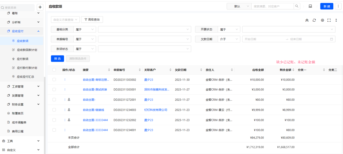343x154 pixels.
Task: Tick checkbox for row DD202311303002
Action: pos(54,80)
